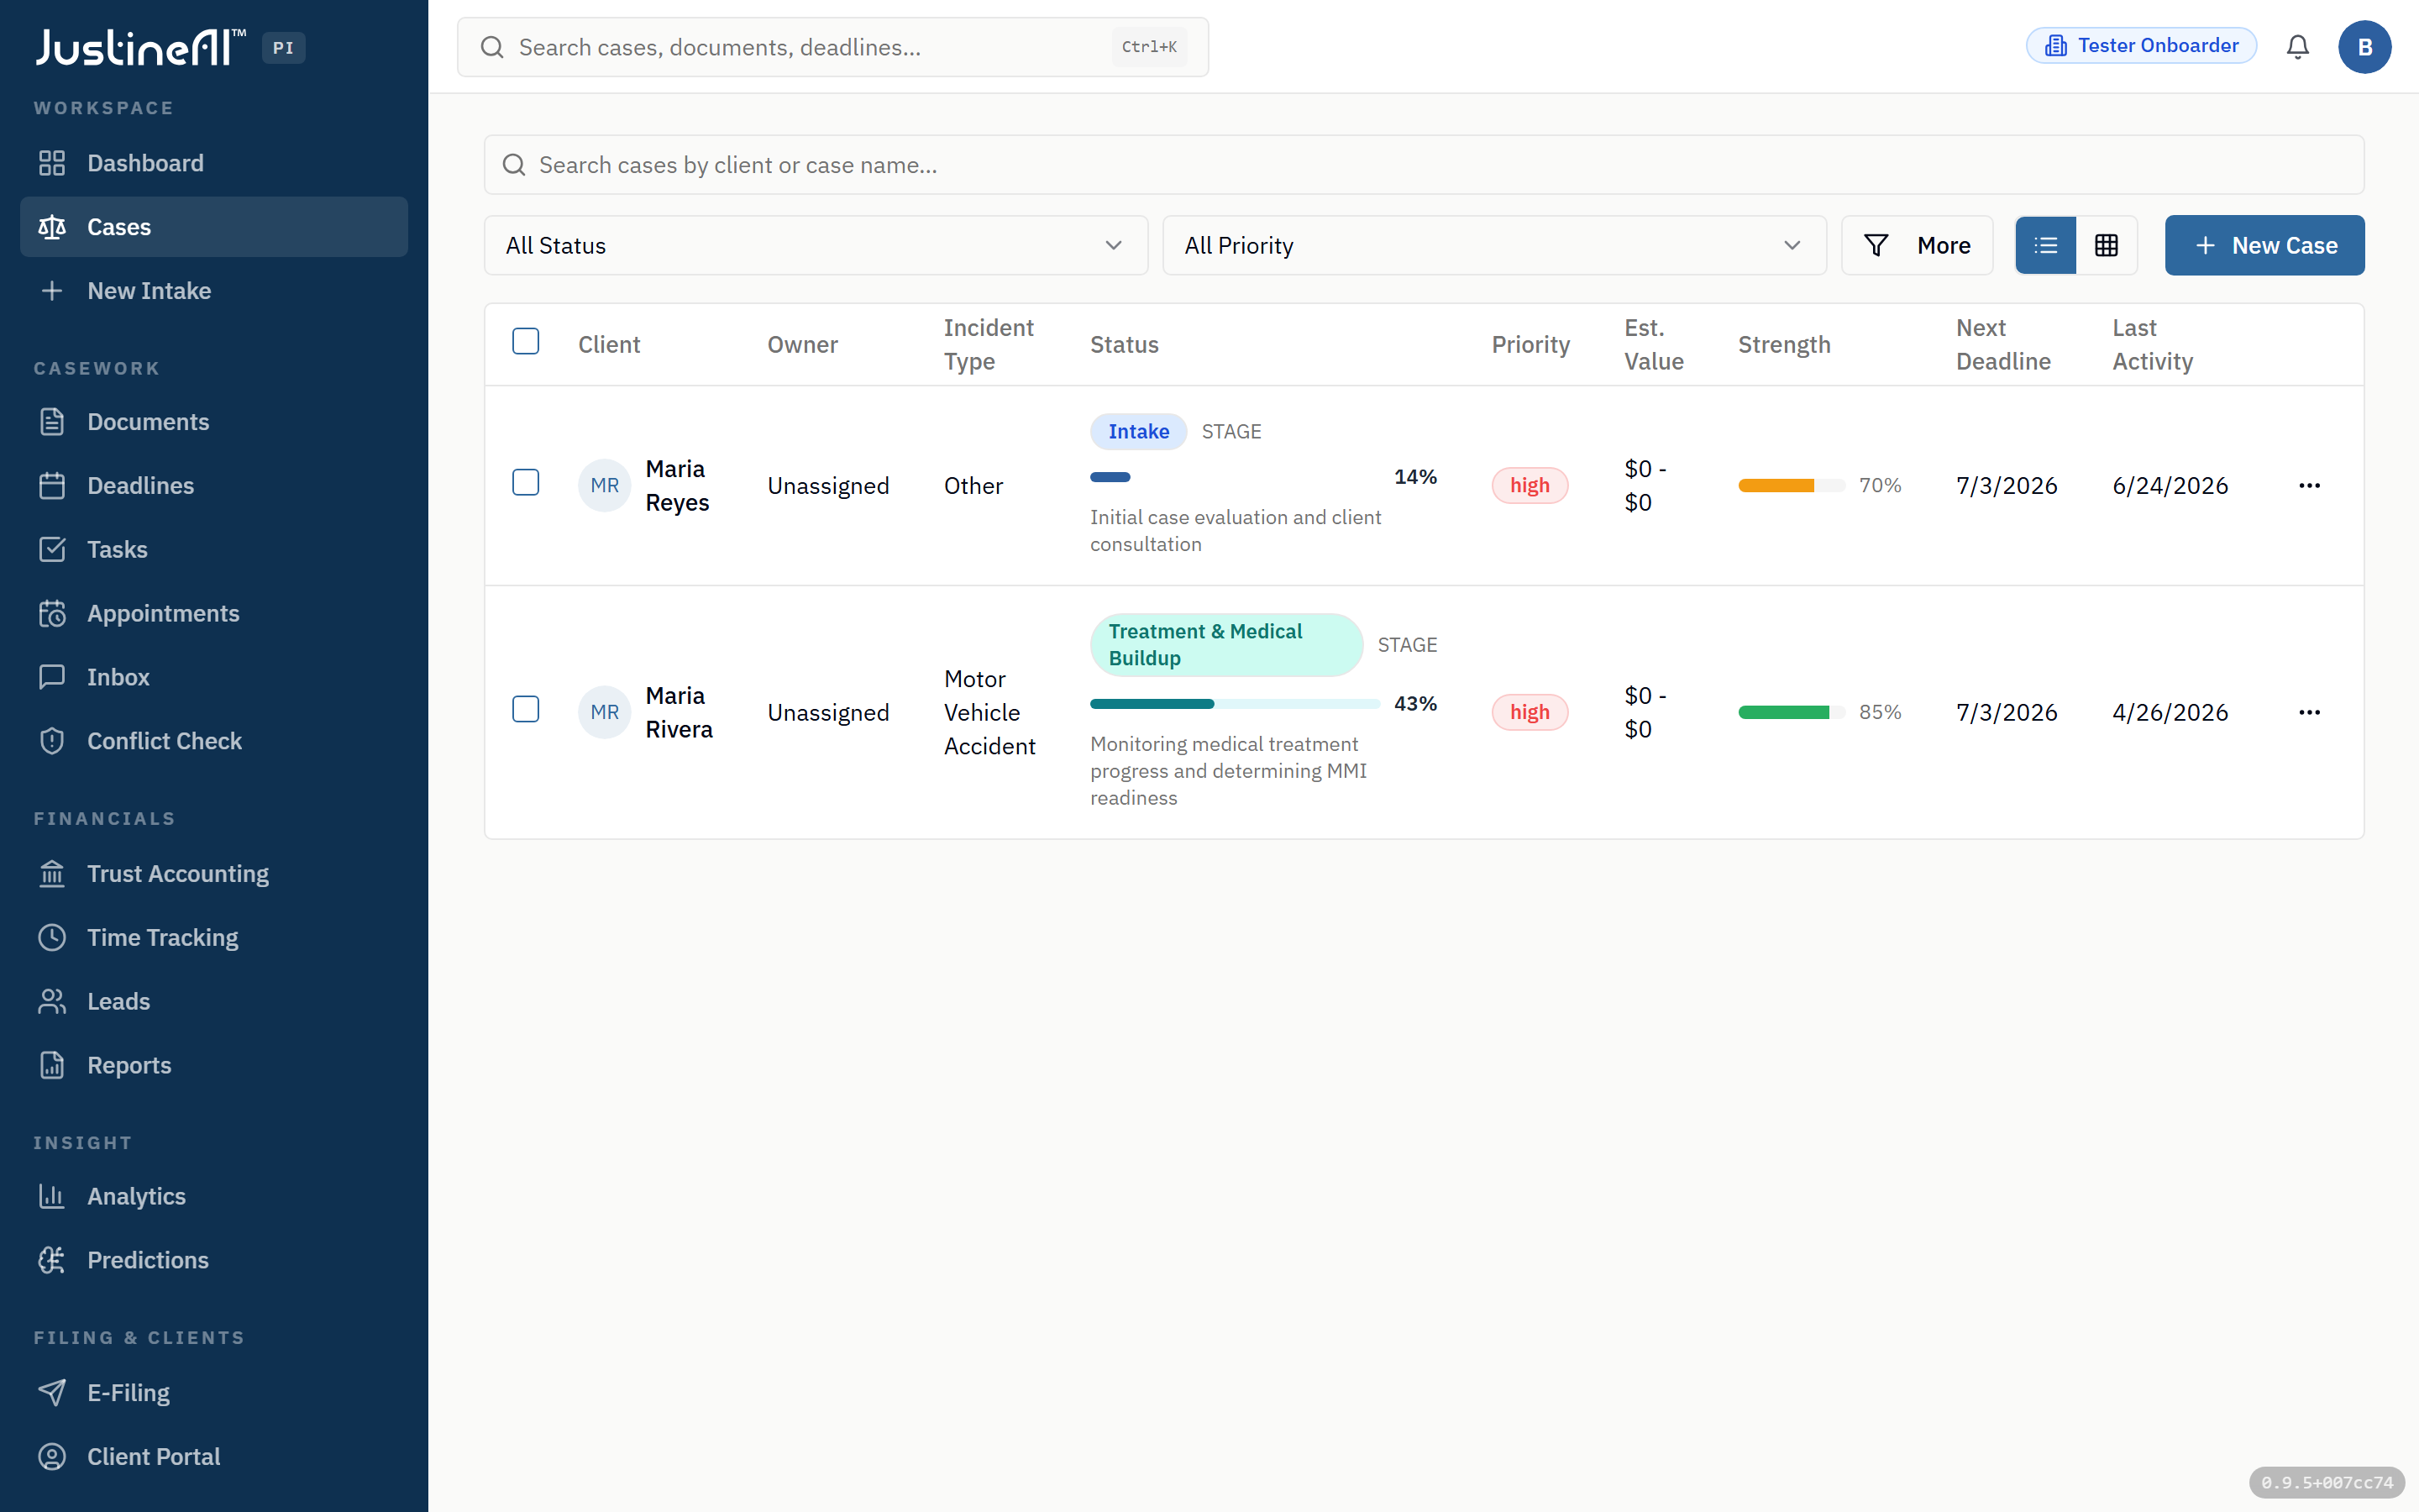Click the Tester Onboarder badge
Image resolution: width=2419 pixels, height=1512 pixels.
point(2140,46)
